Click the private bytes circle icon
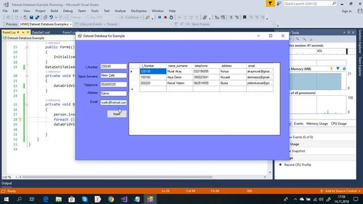Screen dimensions: 363x204 tap(344, 69)
